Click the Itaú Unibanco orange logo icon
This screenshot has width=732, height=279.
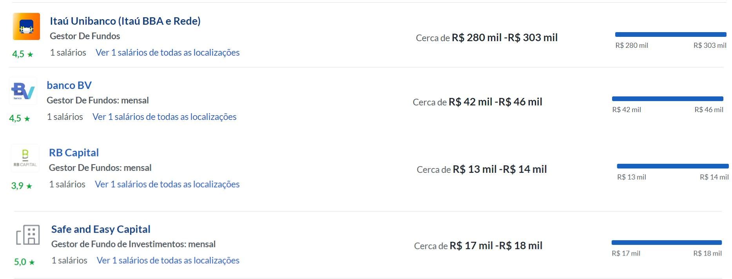(x=26, y=26)
